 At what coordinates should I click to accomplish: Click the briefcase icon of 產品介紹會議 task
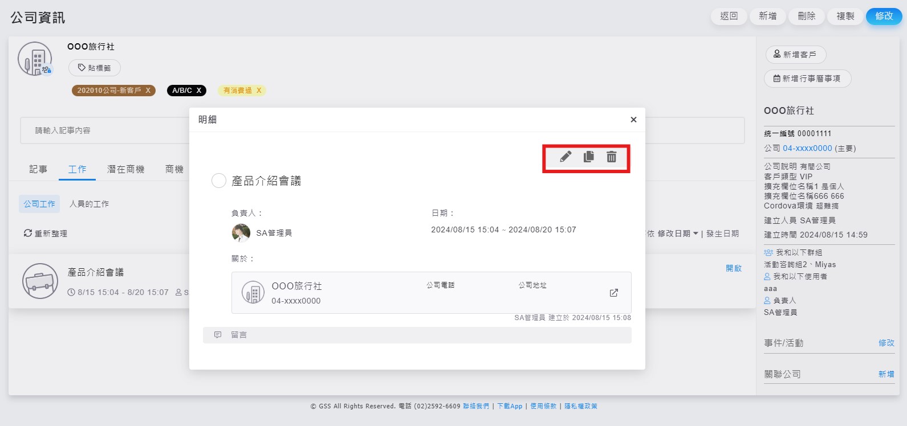pos(40,281)
